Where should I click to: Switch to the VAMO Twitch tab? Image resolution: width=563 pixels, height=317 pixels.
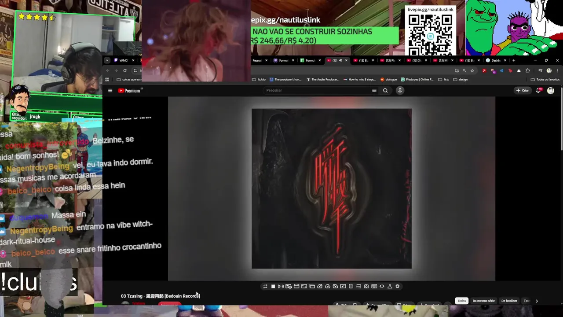[x=124, y=60]
